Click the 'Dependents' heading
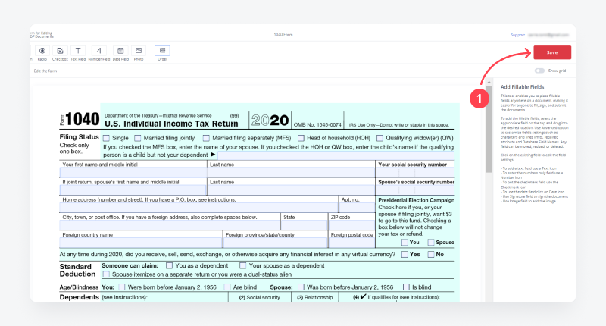The image size is (606, 326). pyautogui.click(x=80, y=297)
